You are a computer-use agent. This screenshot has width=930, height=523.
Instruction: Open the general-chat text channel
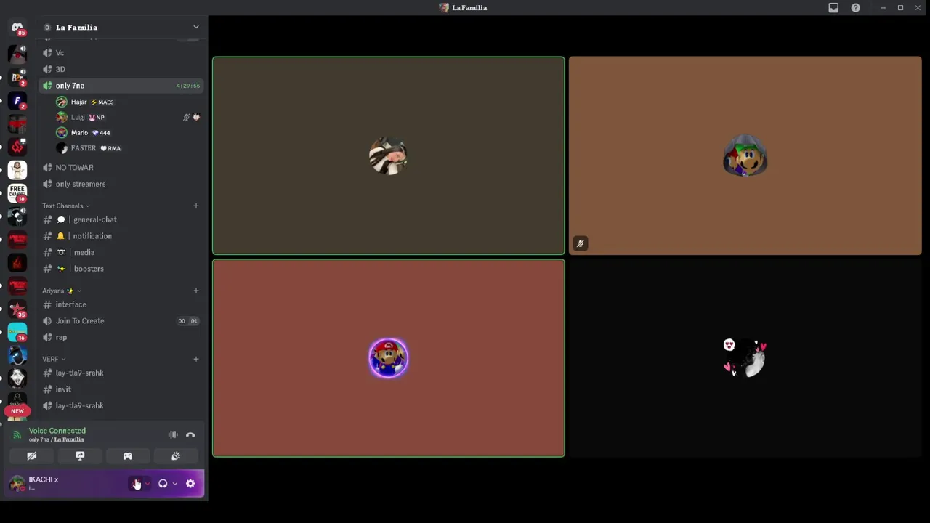pyautogui.click(x=120, y=219)
